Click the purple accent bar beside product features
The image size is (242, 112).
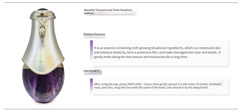tap(91, 50)
